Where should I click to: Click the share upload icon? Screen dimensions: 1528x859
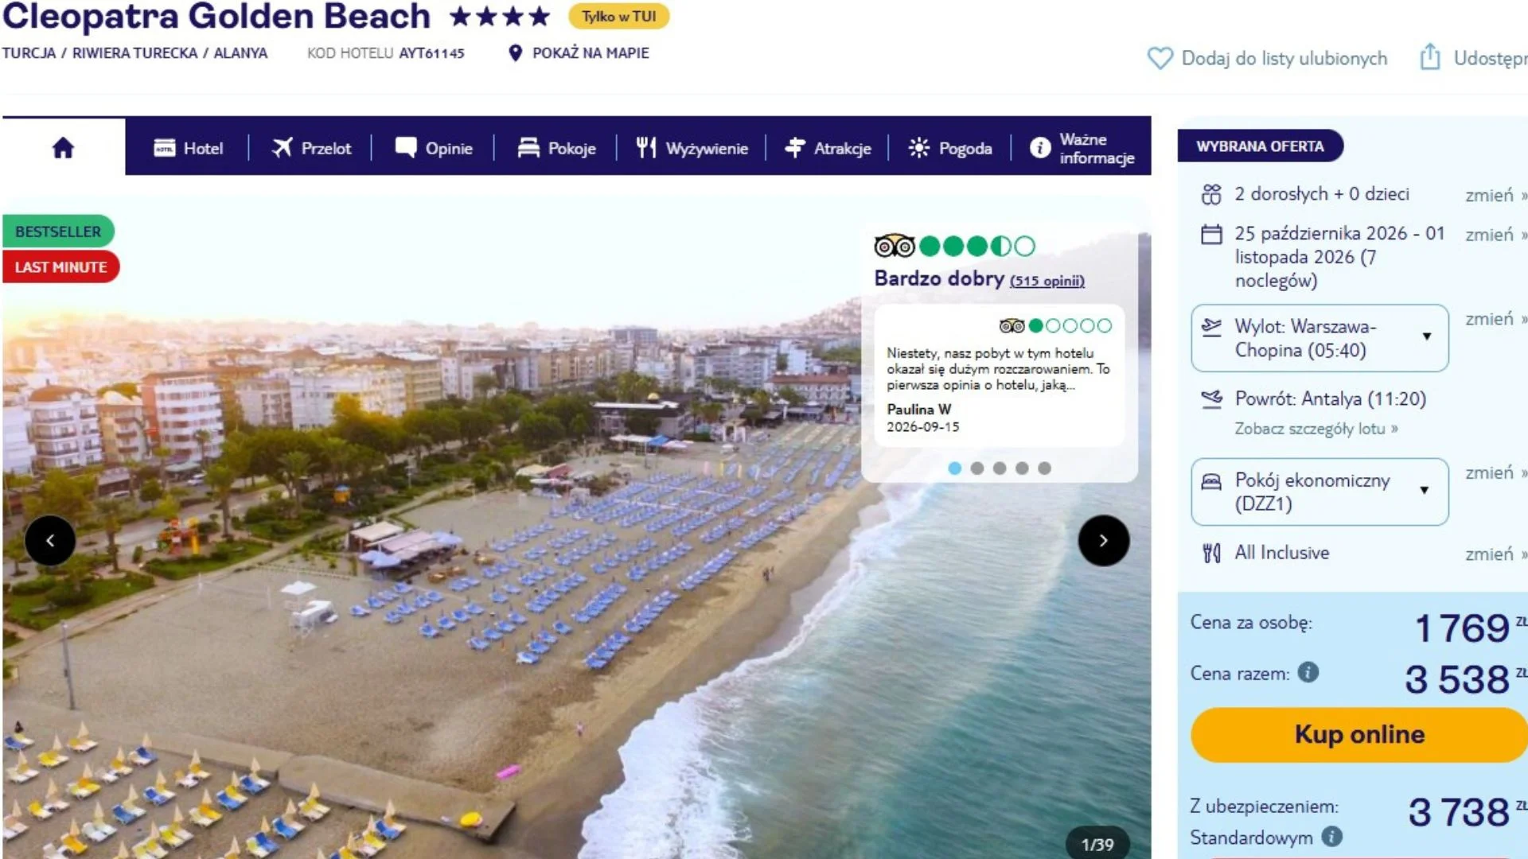point(1429,57)
